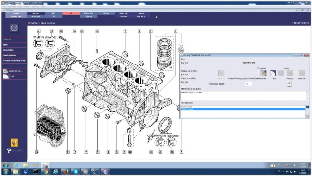Screen dimensions: 312x176
Task: Open the Devices menu in VirtualBox
Action: click(35, 7)
